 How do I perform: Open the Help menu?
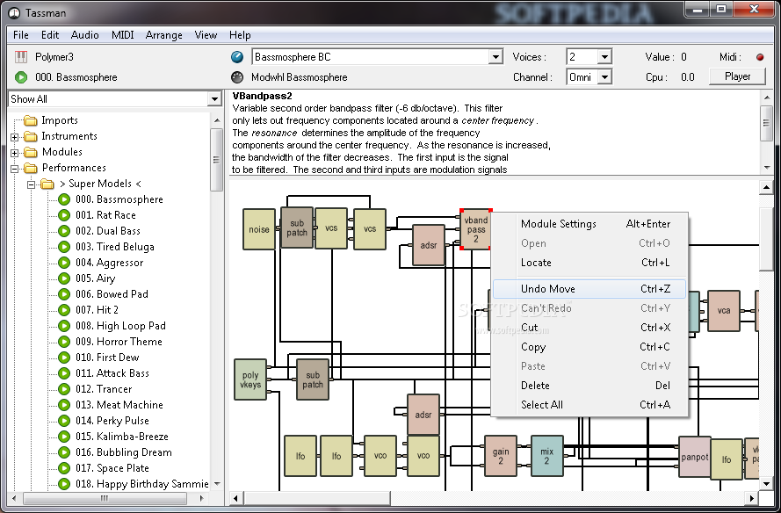click(x=240, y=35)
